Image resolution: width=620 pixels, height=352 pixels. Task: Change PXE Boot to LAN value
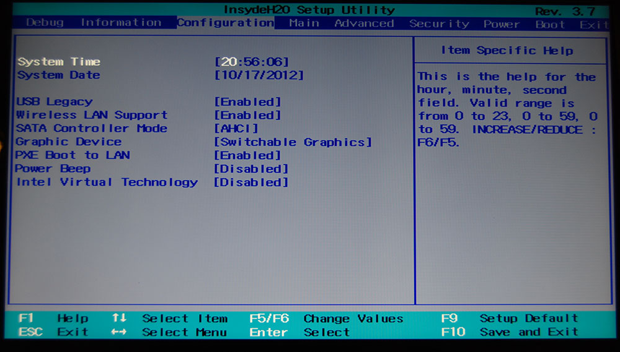pos(247,155)
